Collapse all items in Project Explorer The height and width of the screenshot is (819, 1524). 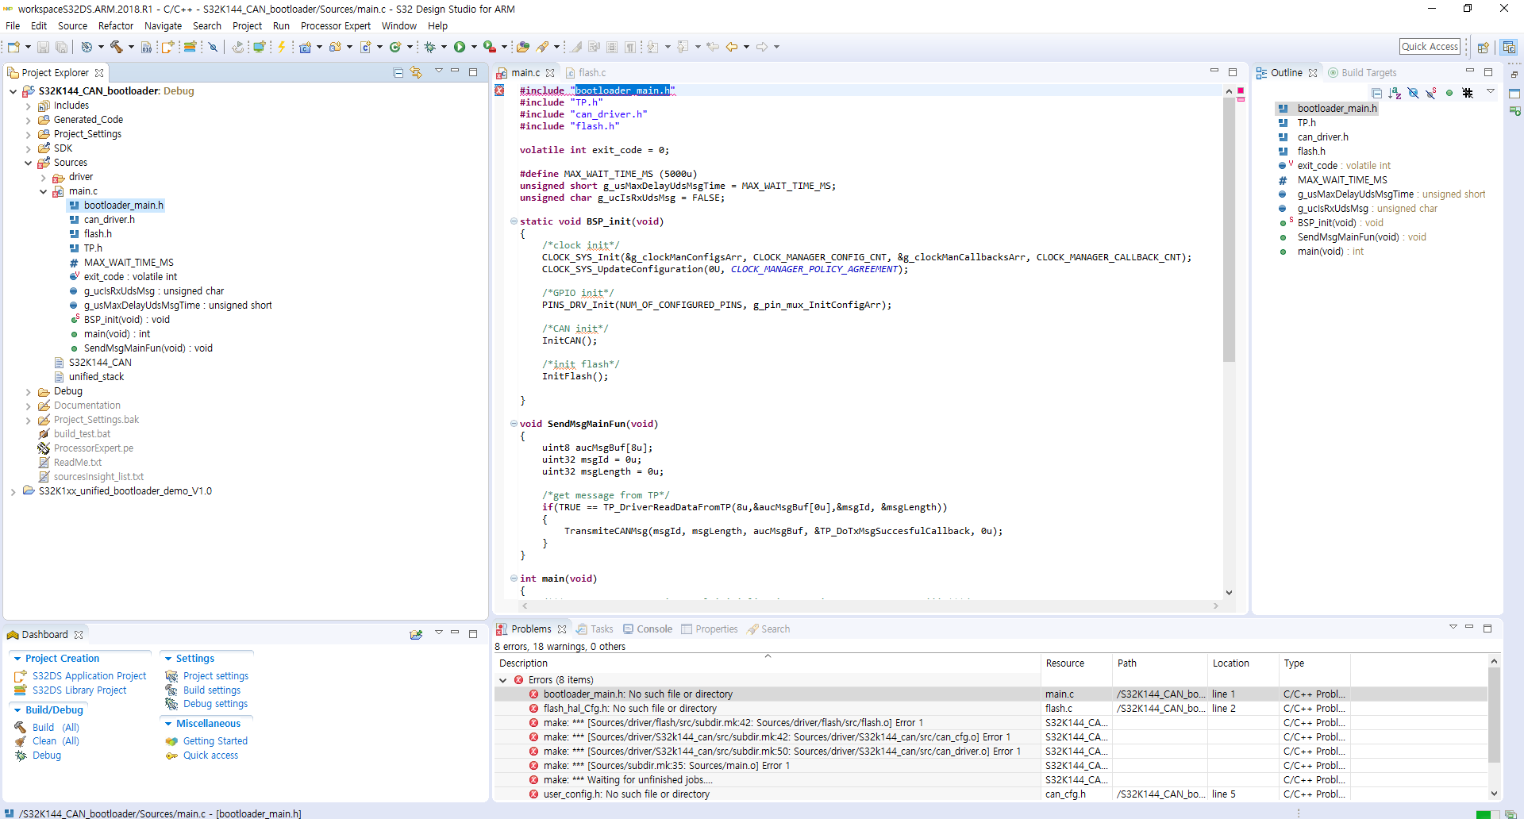tap(398, 72)
